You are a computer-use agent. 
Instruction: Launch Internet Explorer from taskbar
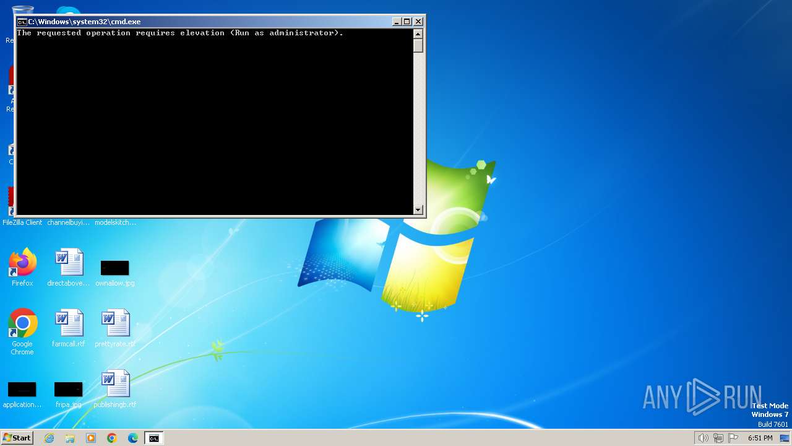click(49, 438)
